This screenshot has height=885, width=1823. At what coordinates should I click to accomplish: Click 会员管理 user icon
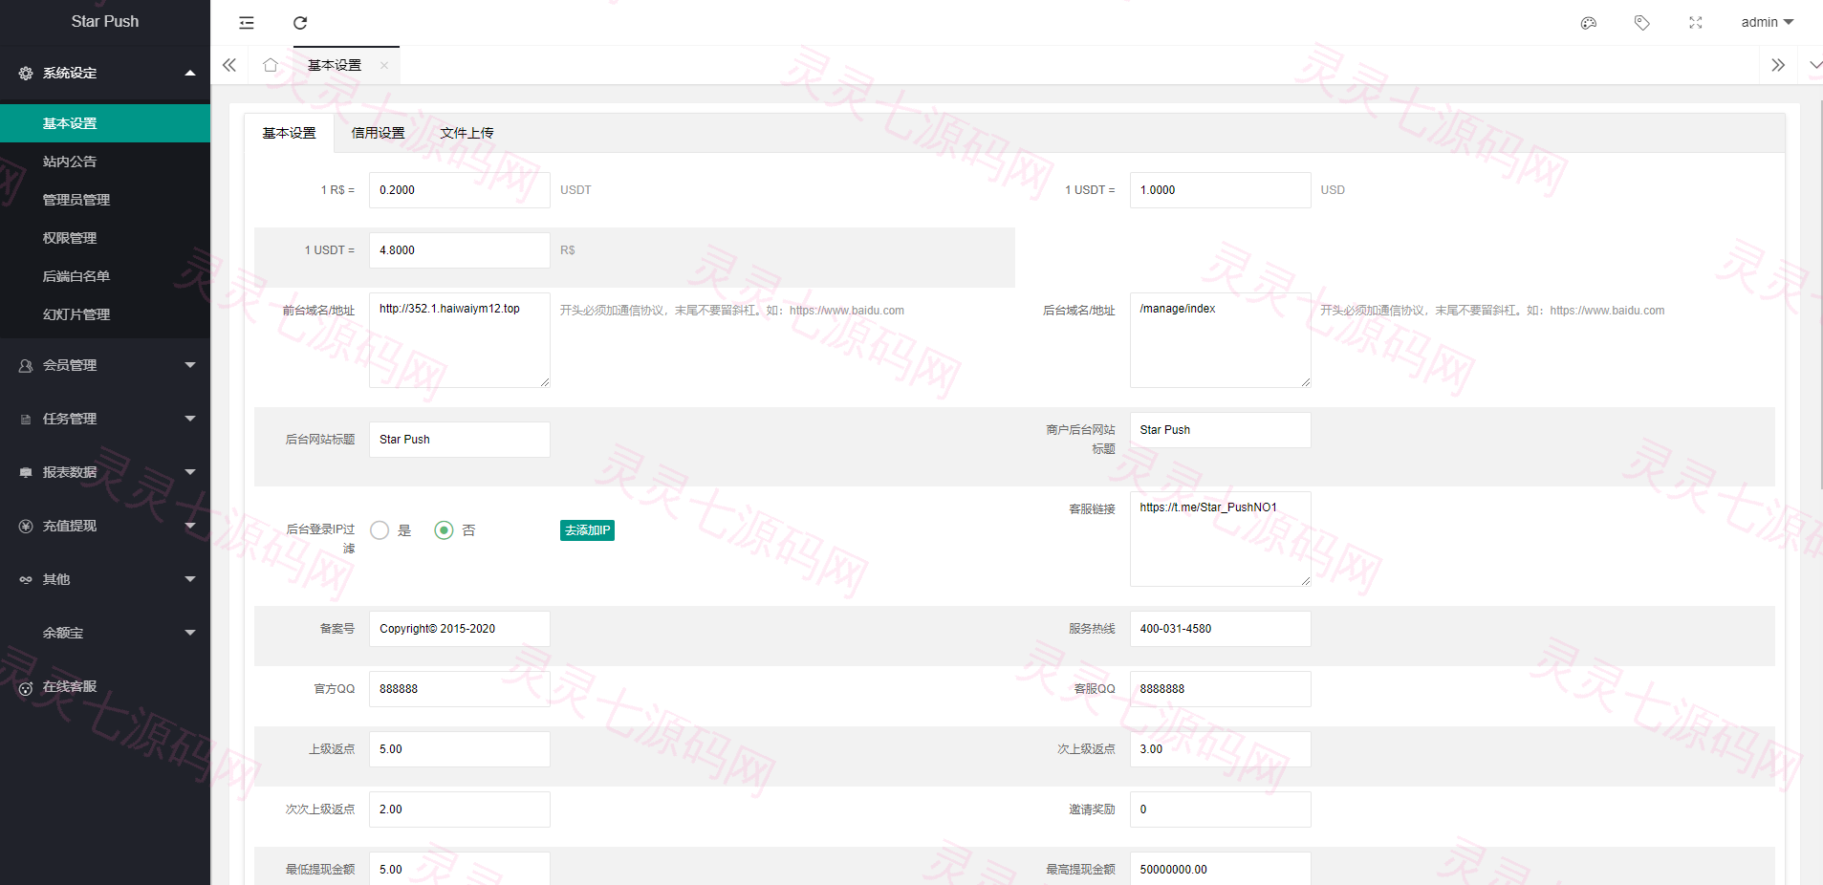[26, 365]
